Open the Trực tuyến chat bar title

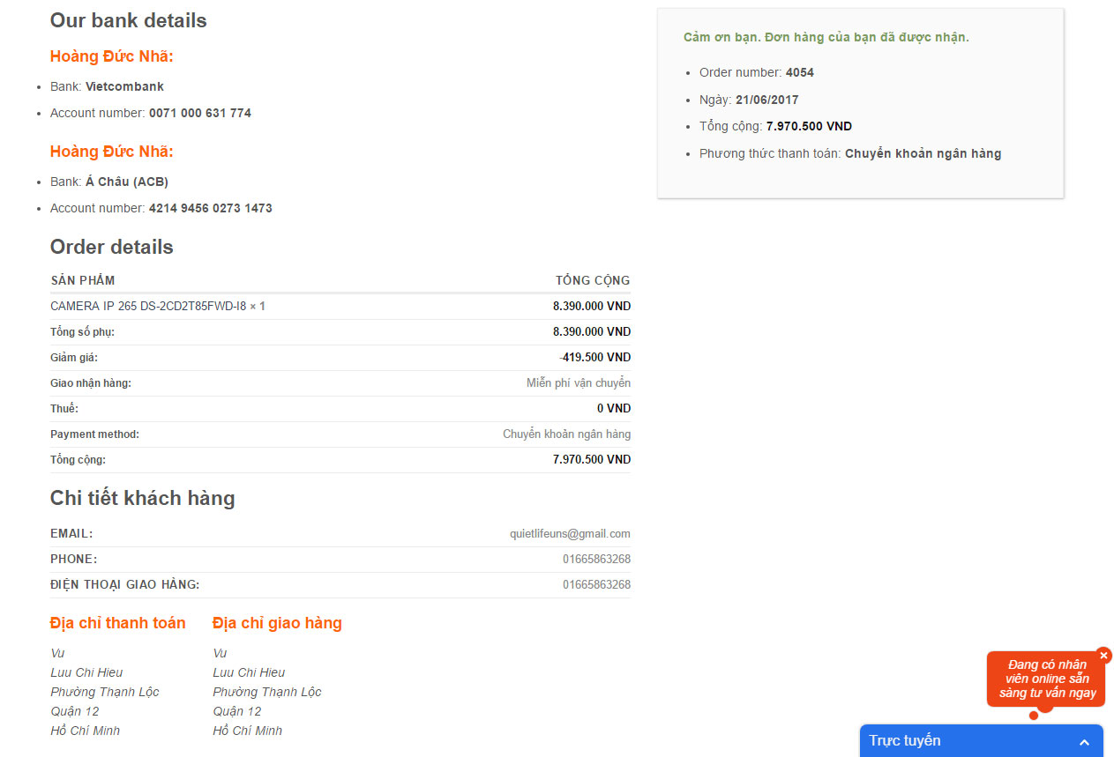coord(905,741)
